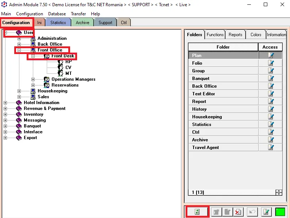Expand the Reservations tree node
290x218 pixels.
tap(33, 85)
